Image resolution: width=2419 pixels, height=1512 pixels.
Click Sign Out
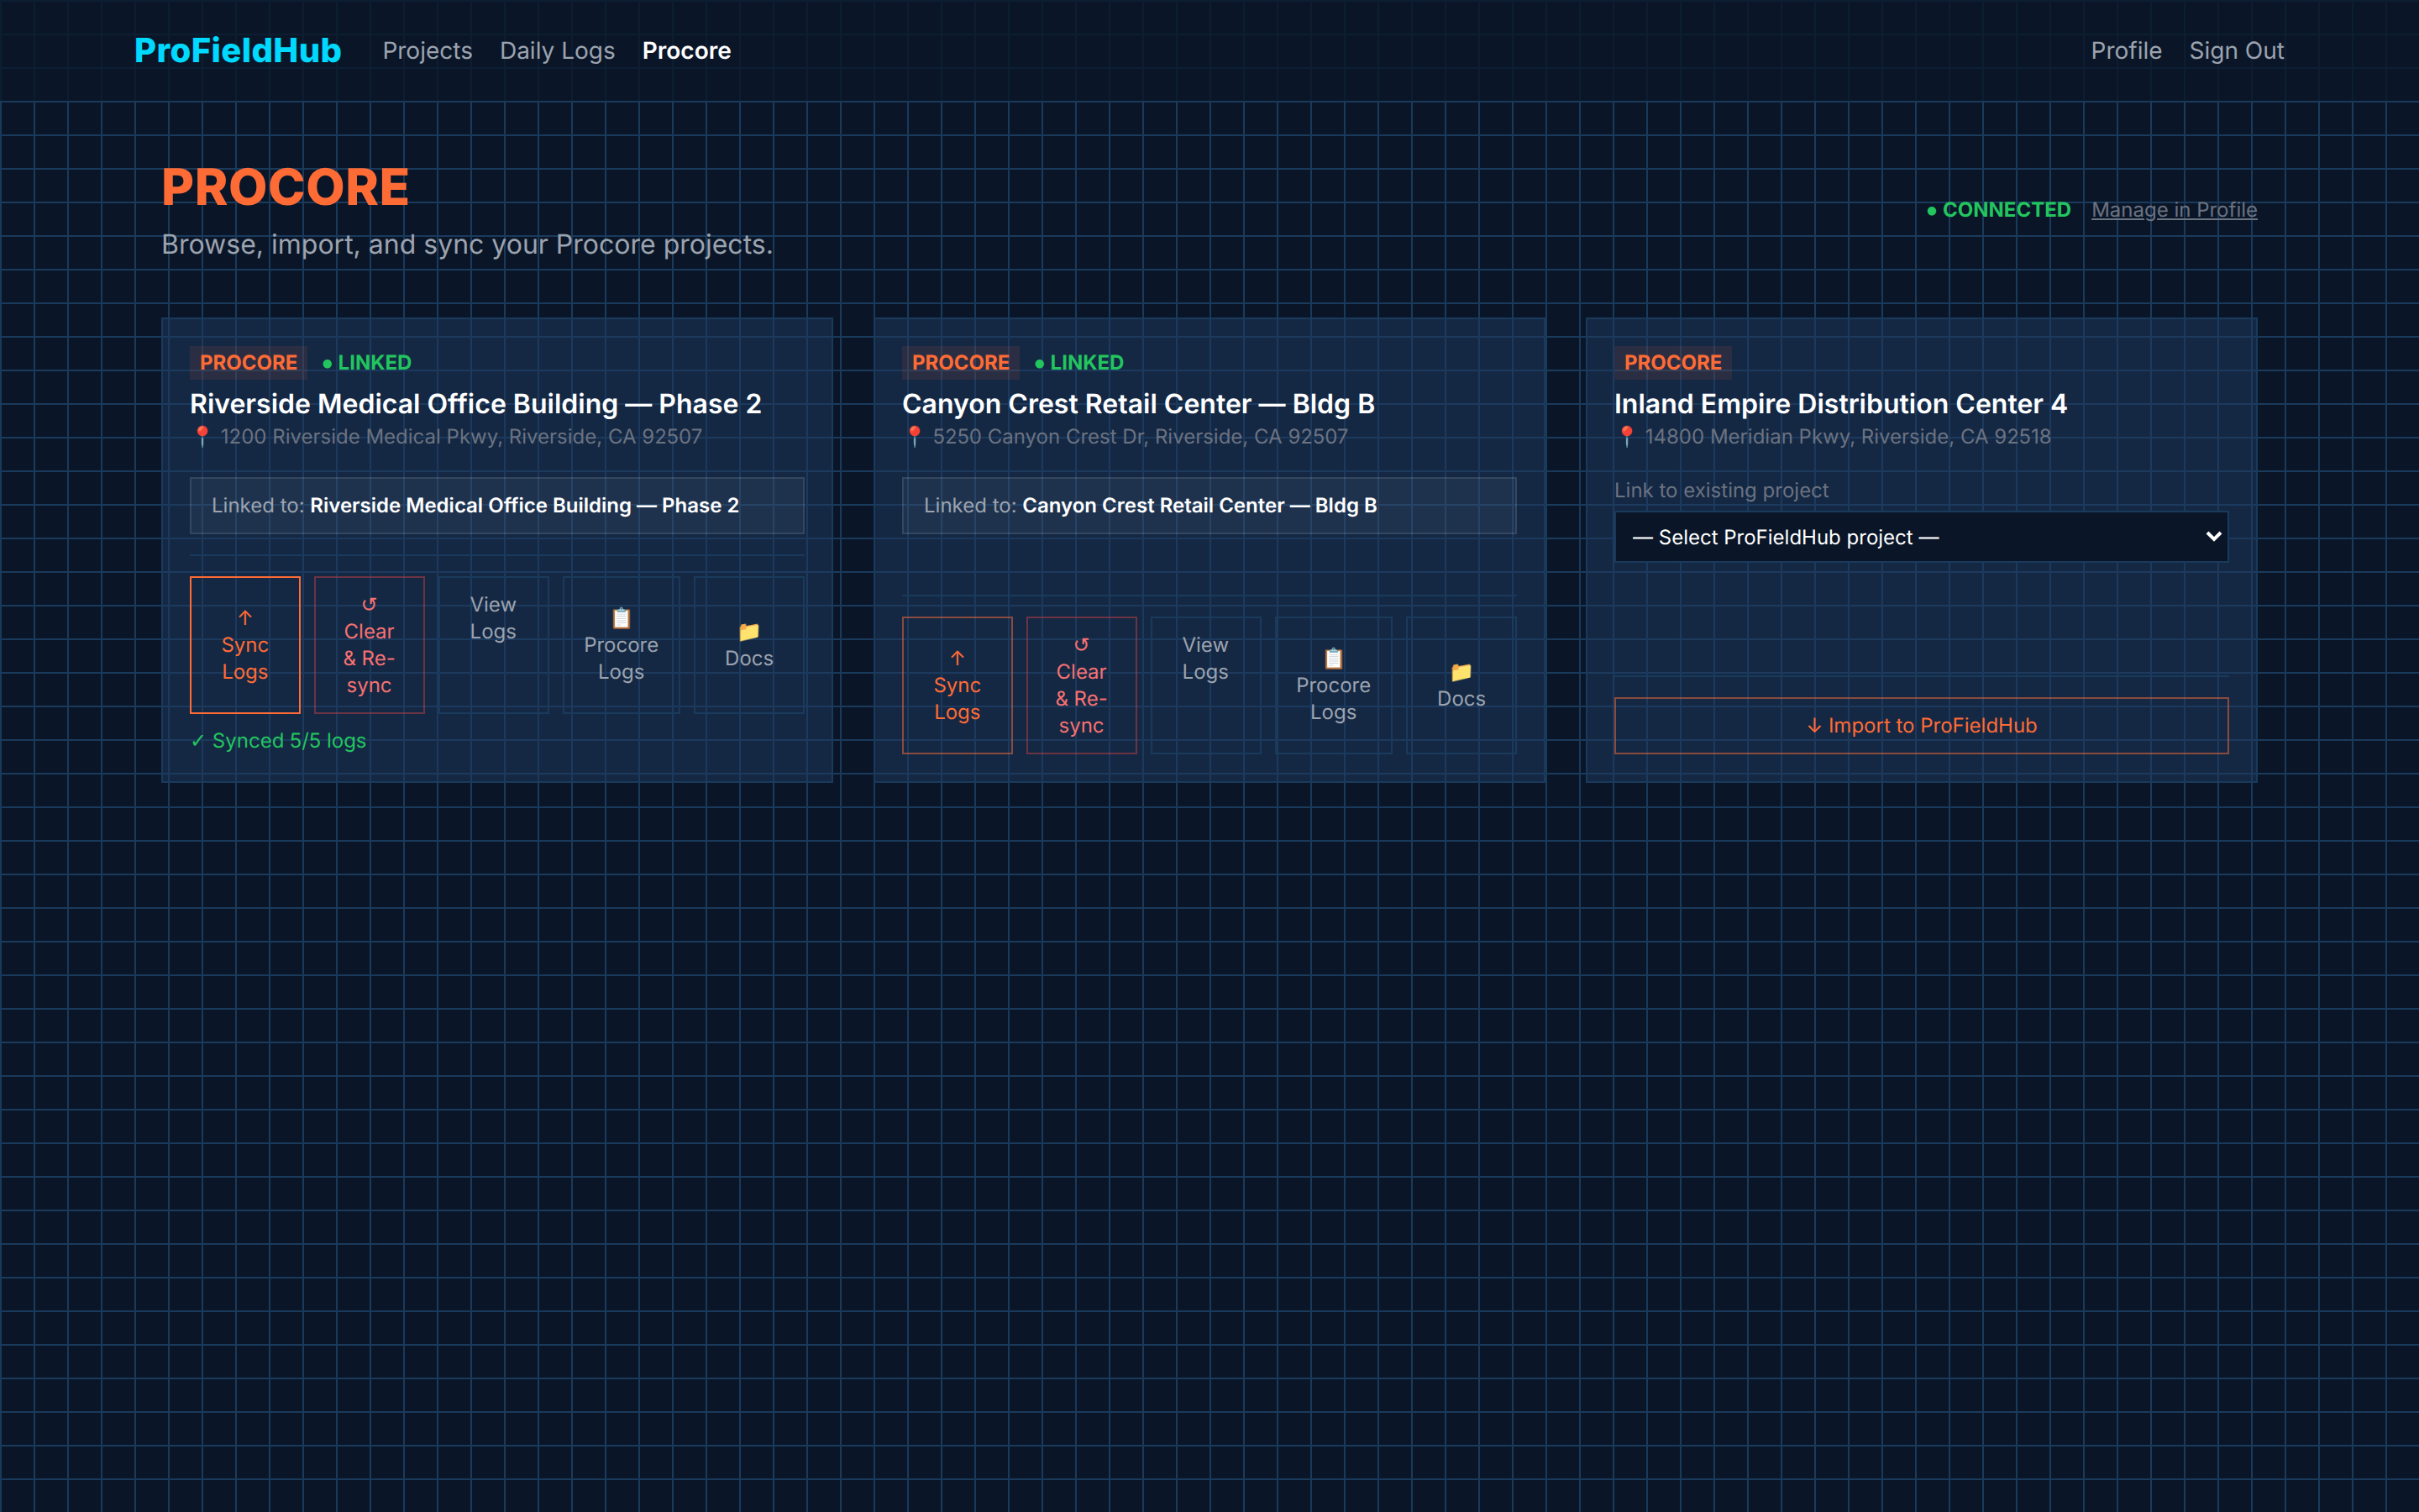tap(2236, 51)
